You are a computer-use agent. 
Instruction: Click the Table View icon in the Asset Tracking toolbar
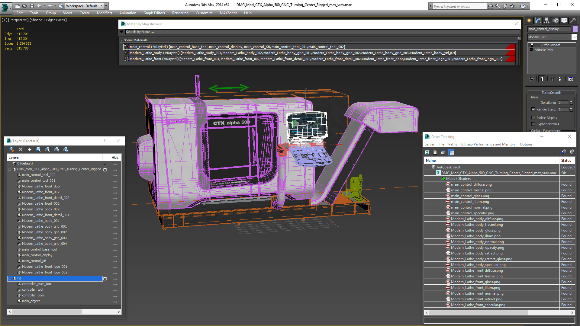pos(451,152)
